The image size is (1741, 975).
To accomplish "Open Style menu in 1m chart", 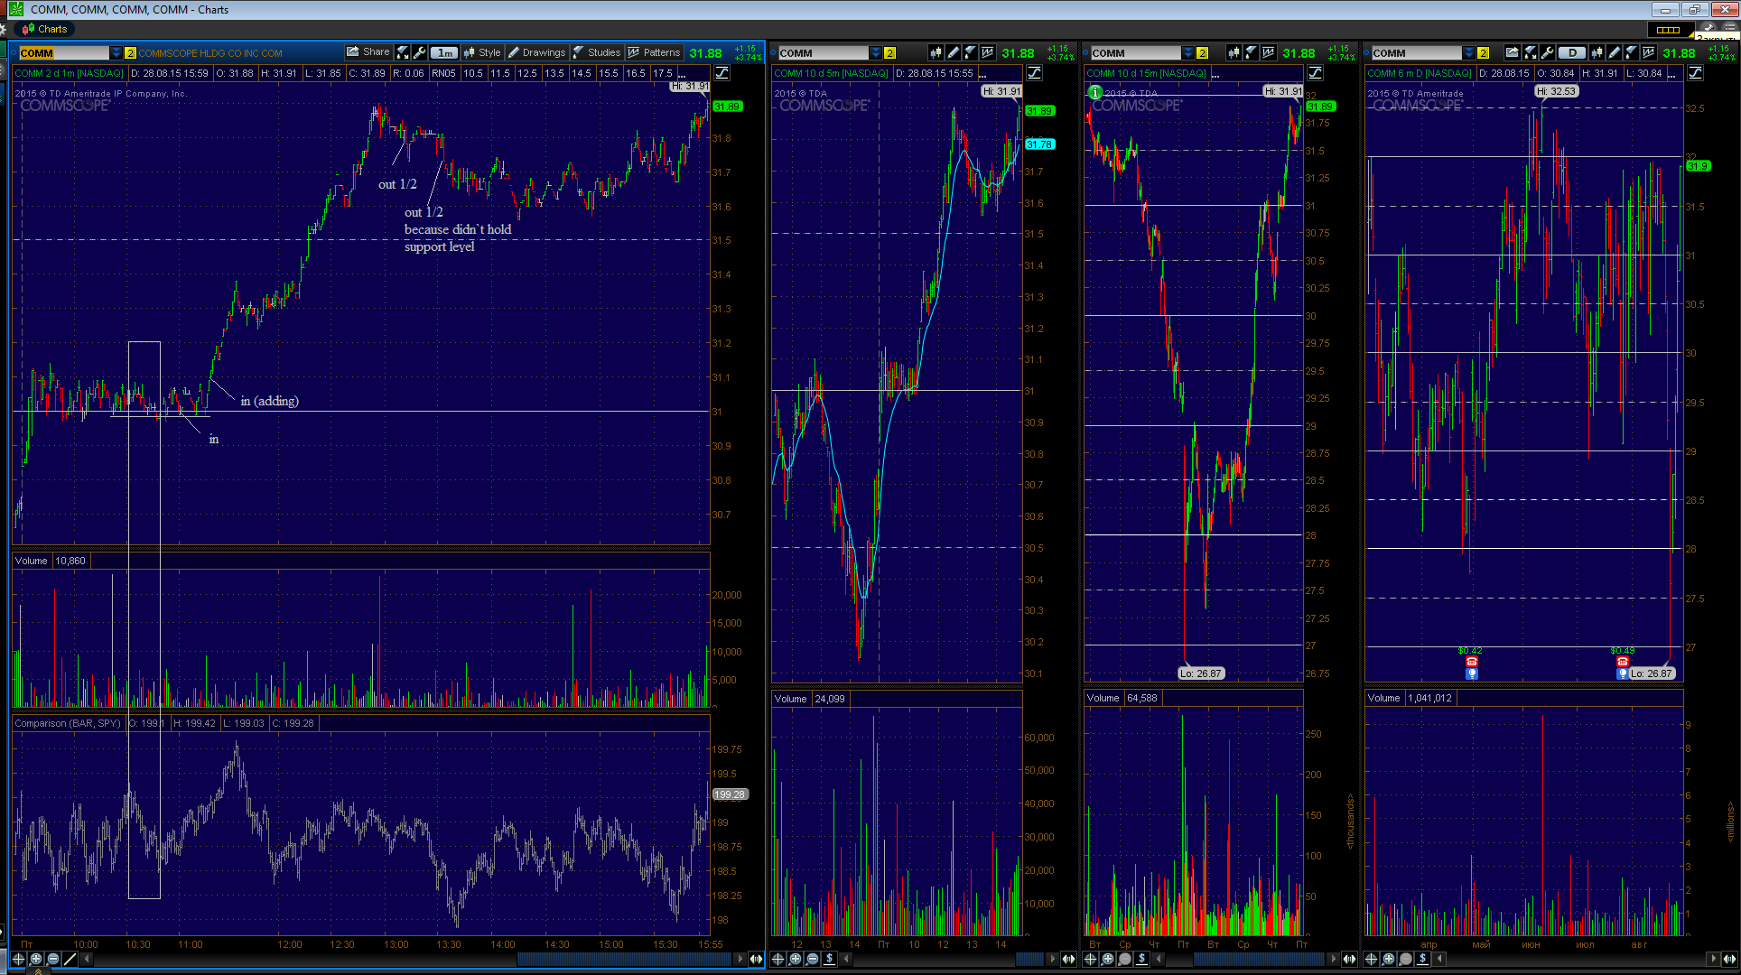I will tap(481, 52).
